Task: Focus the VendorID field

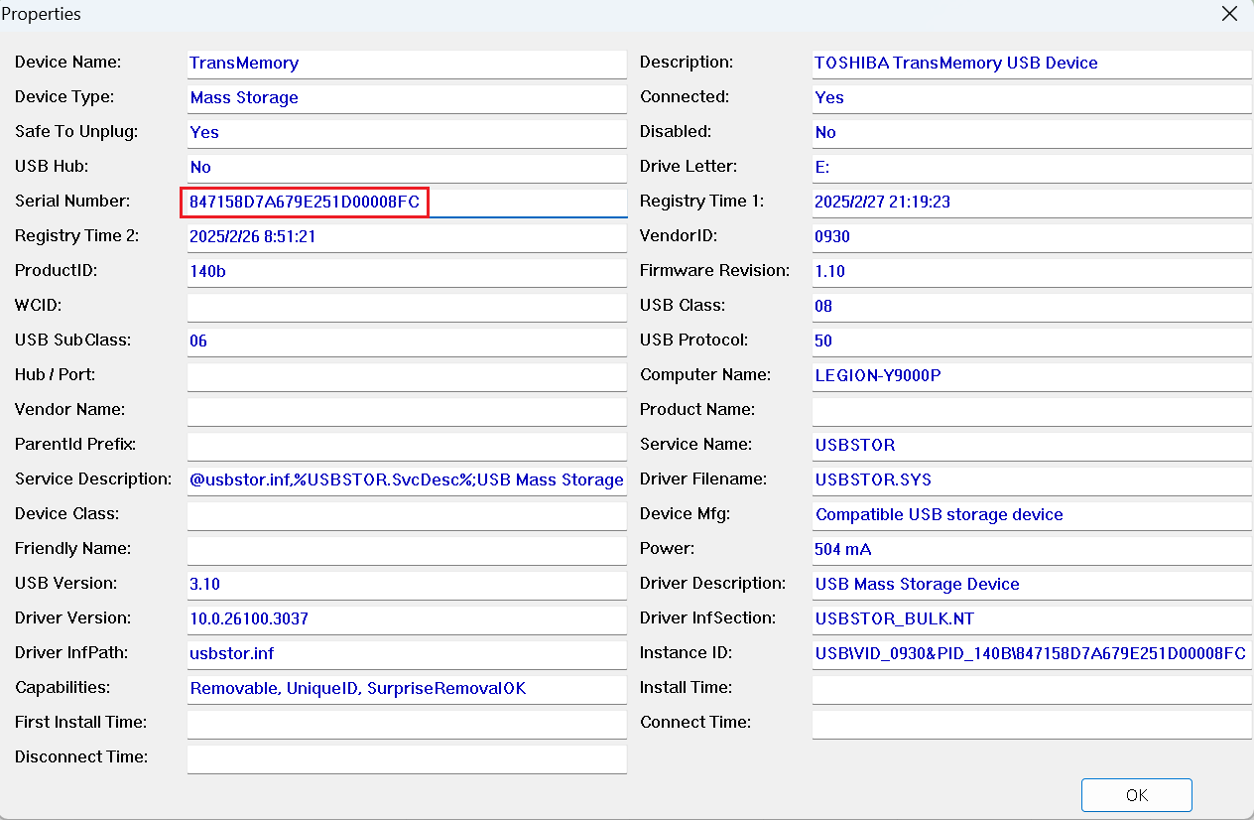Action: [1031, 237]
